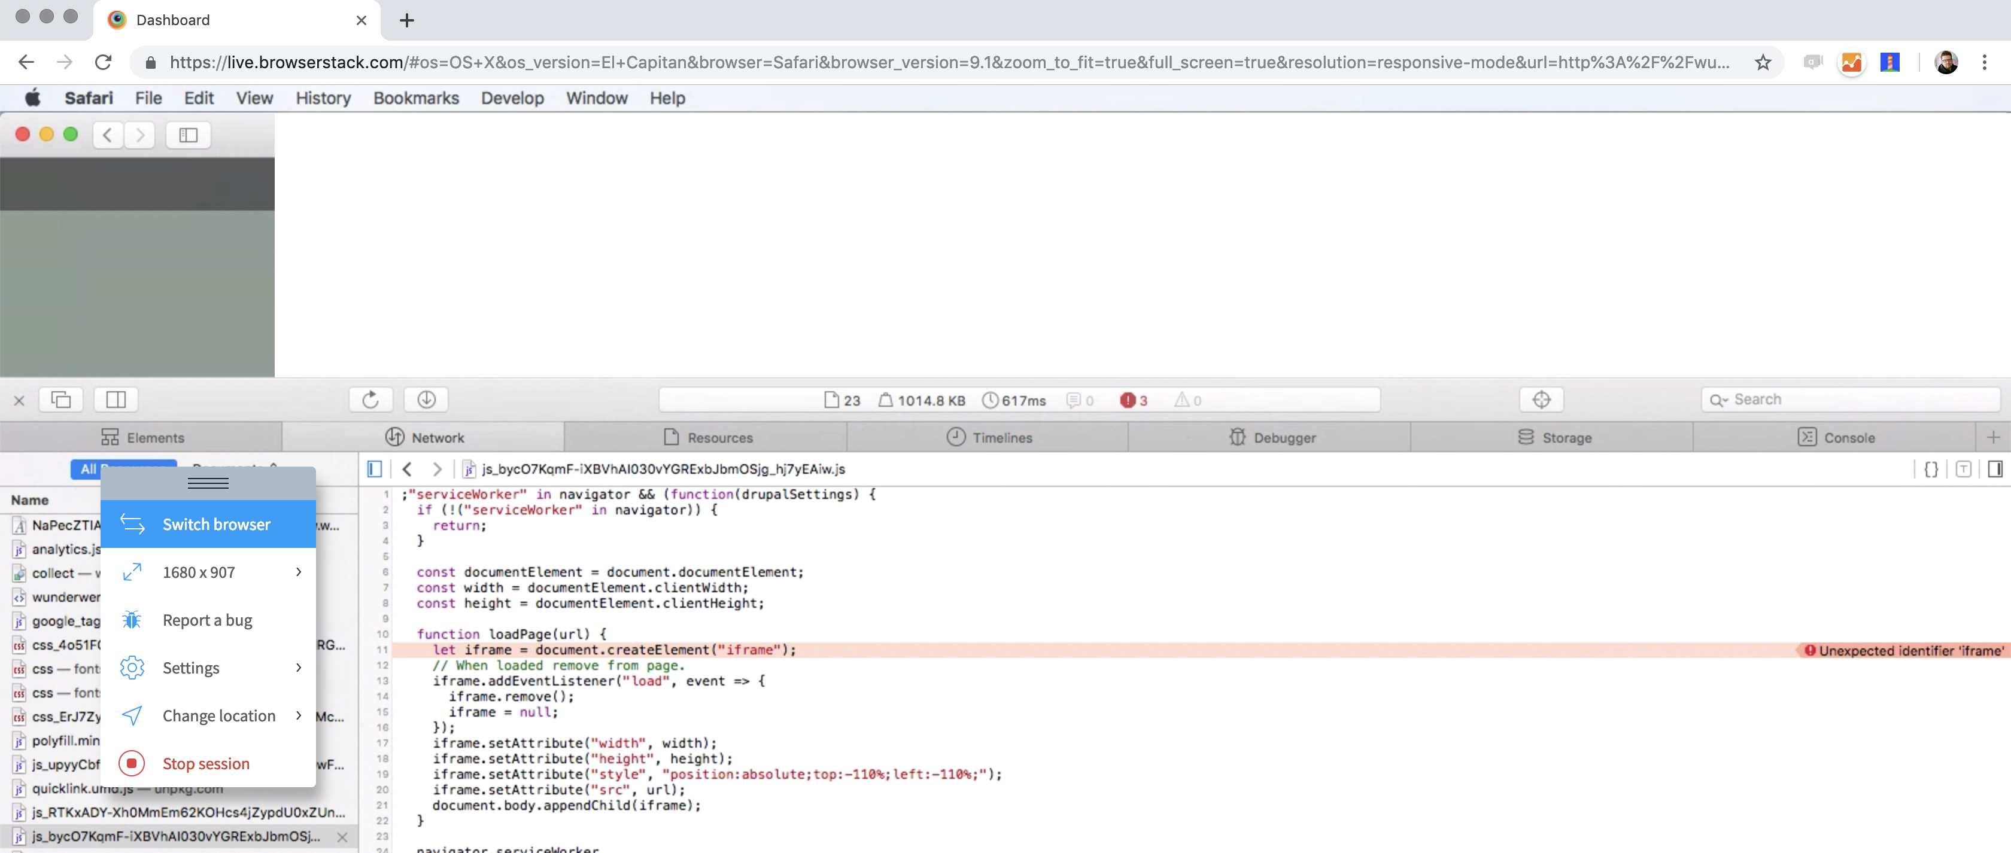Click Stop session in the floating menu
2011x853 pixels.
(205, 763)
